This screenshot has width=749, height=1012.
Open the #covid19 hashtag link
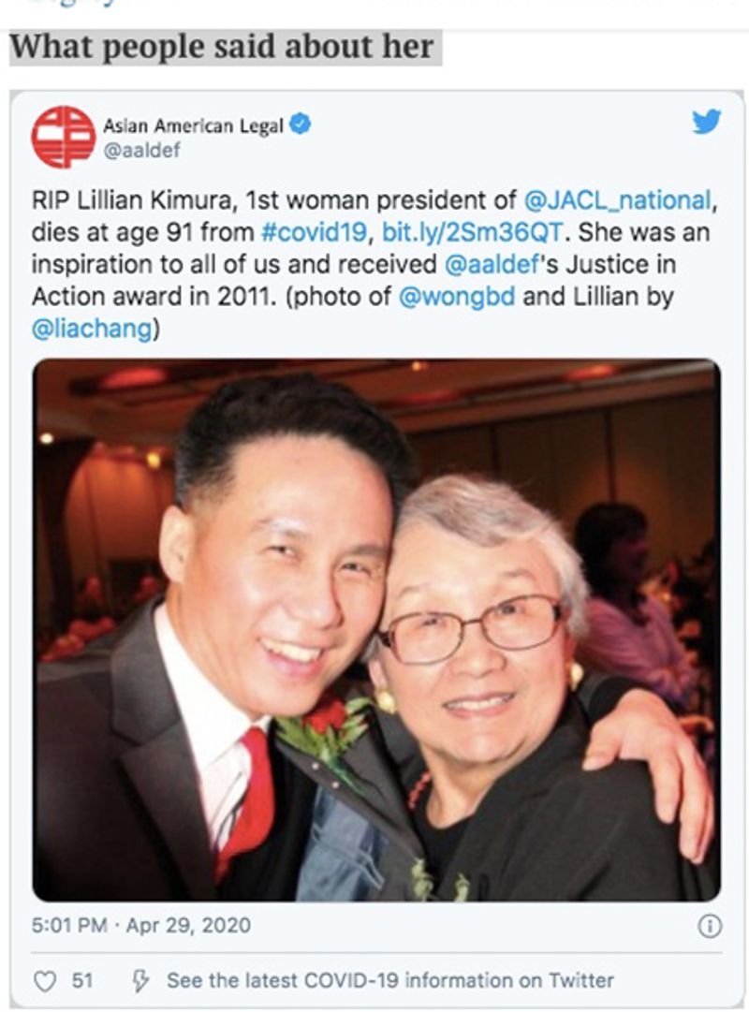pos(314,232)
